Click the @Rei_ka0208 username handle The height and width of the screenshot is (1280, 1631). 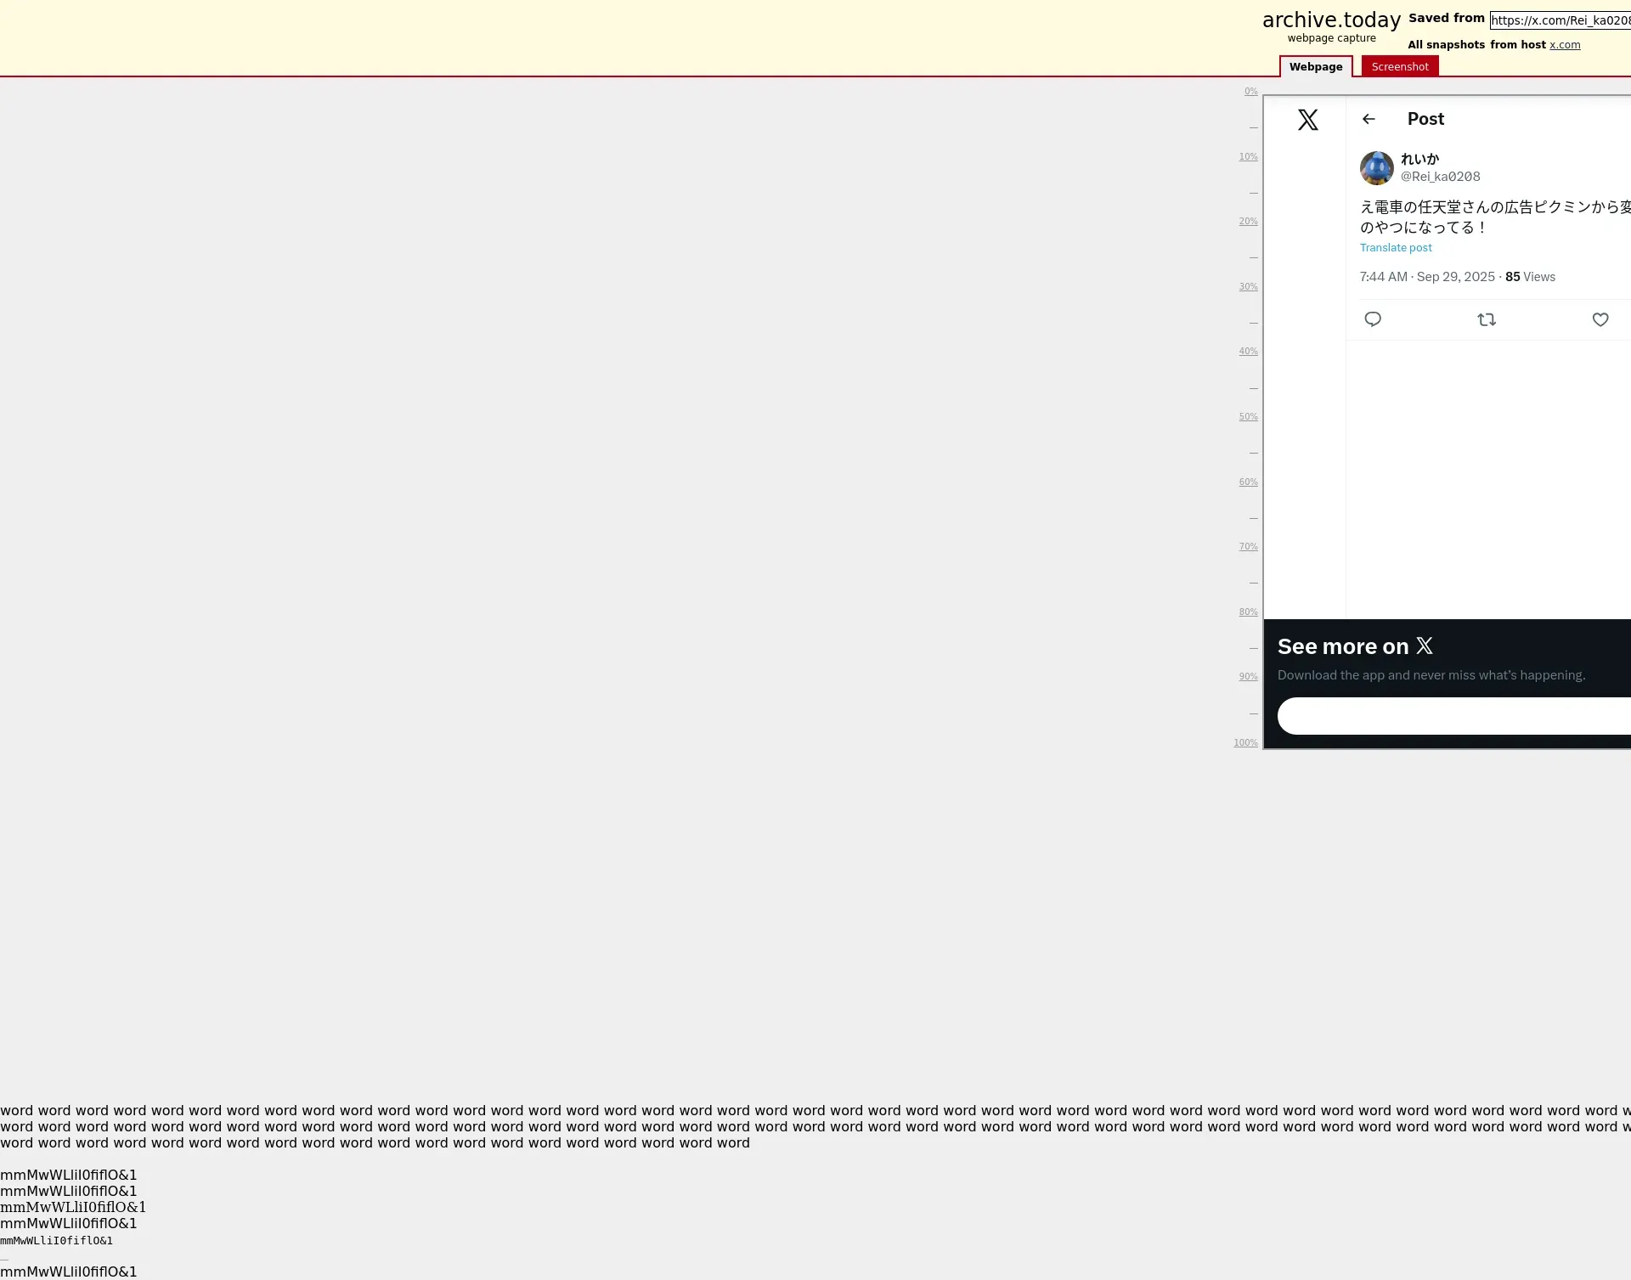[x=1440, y=177]
